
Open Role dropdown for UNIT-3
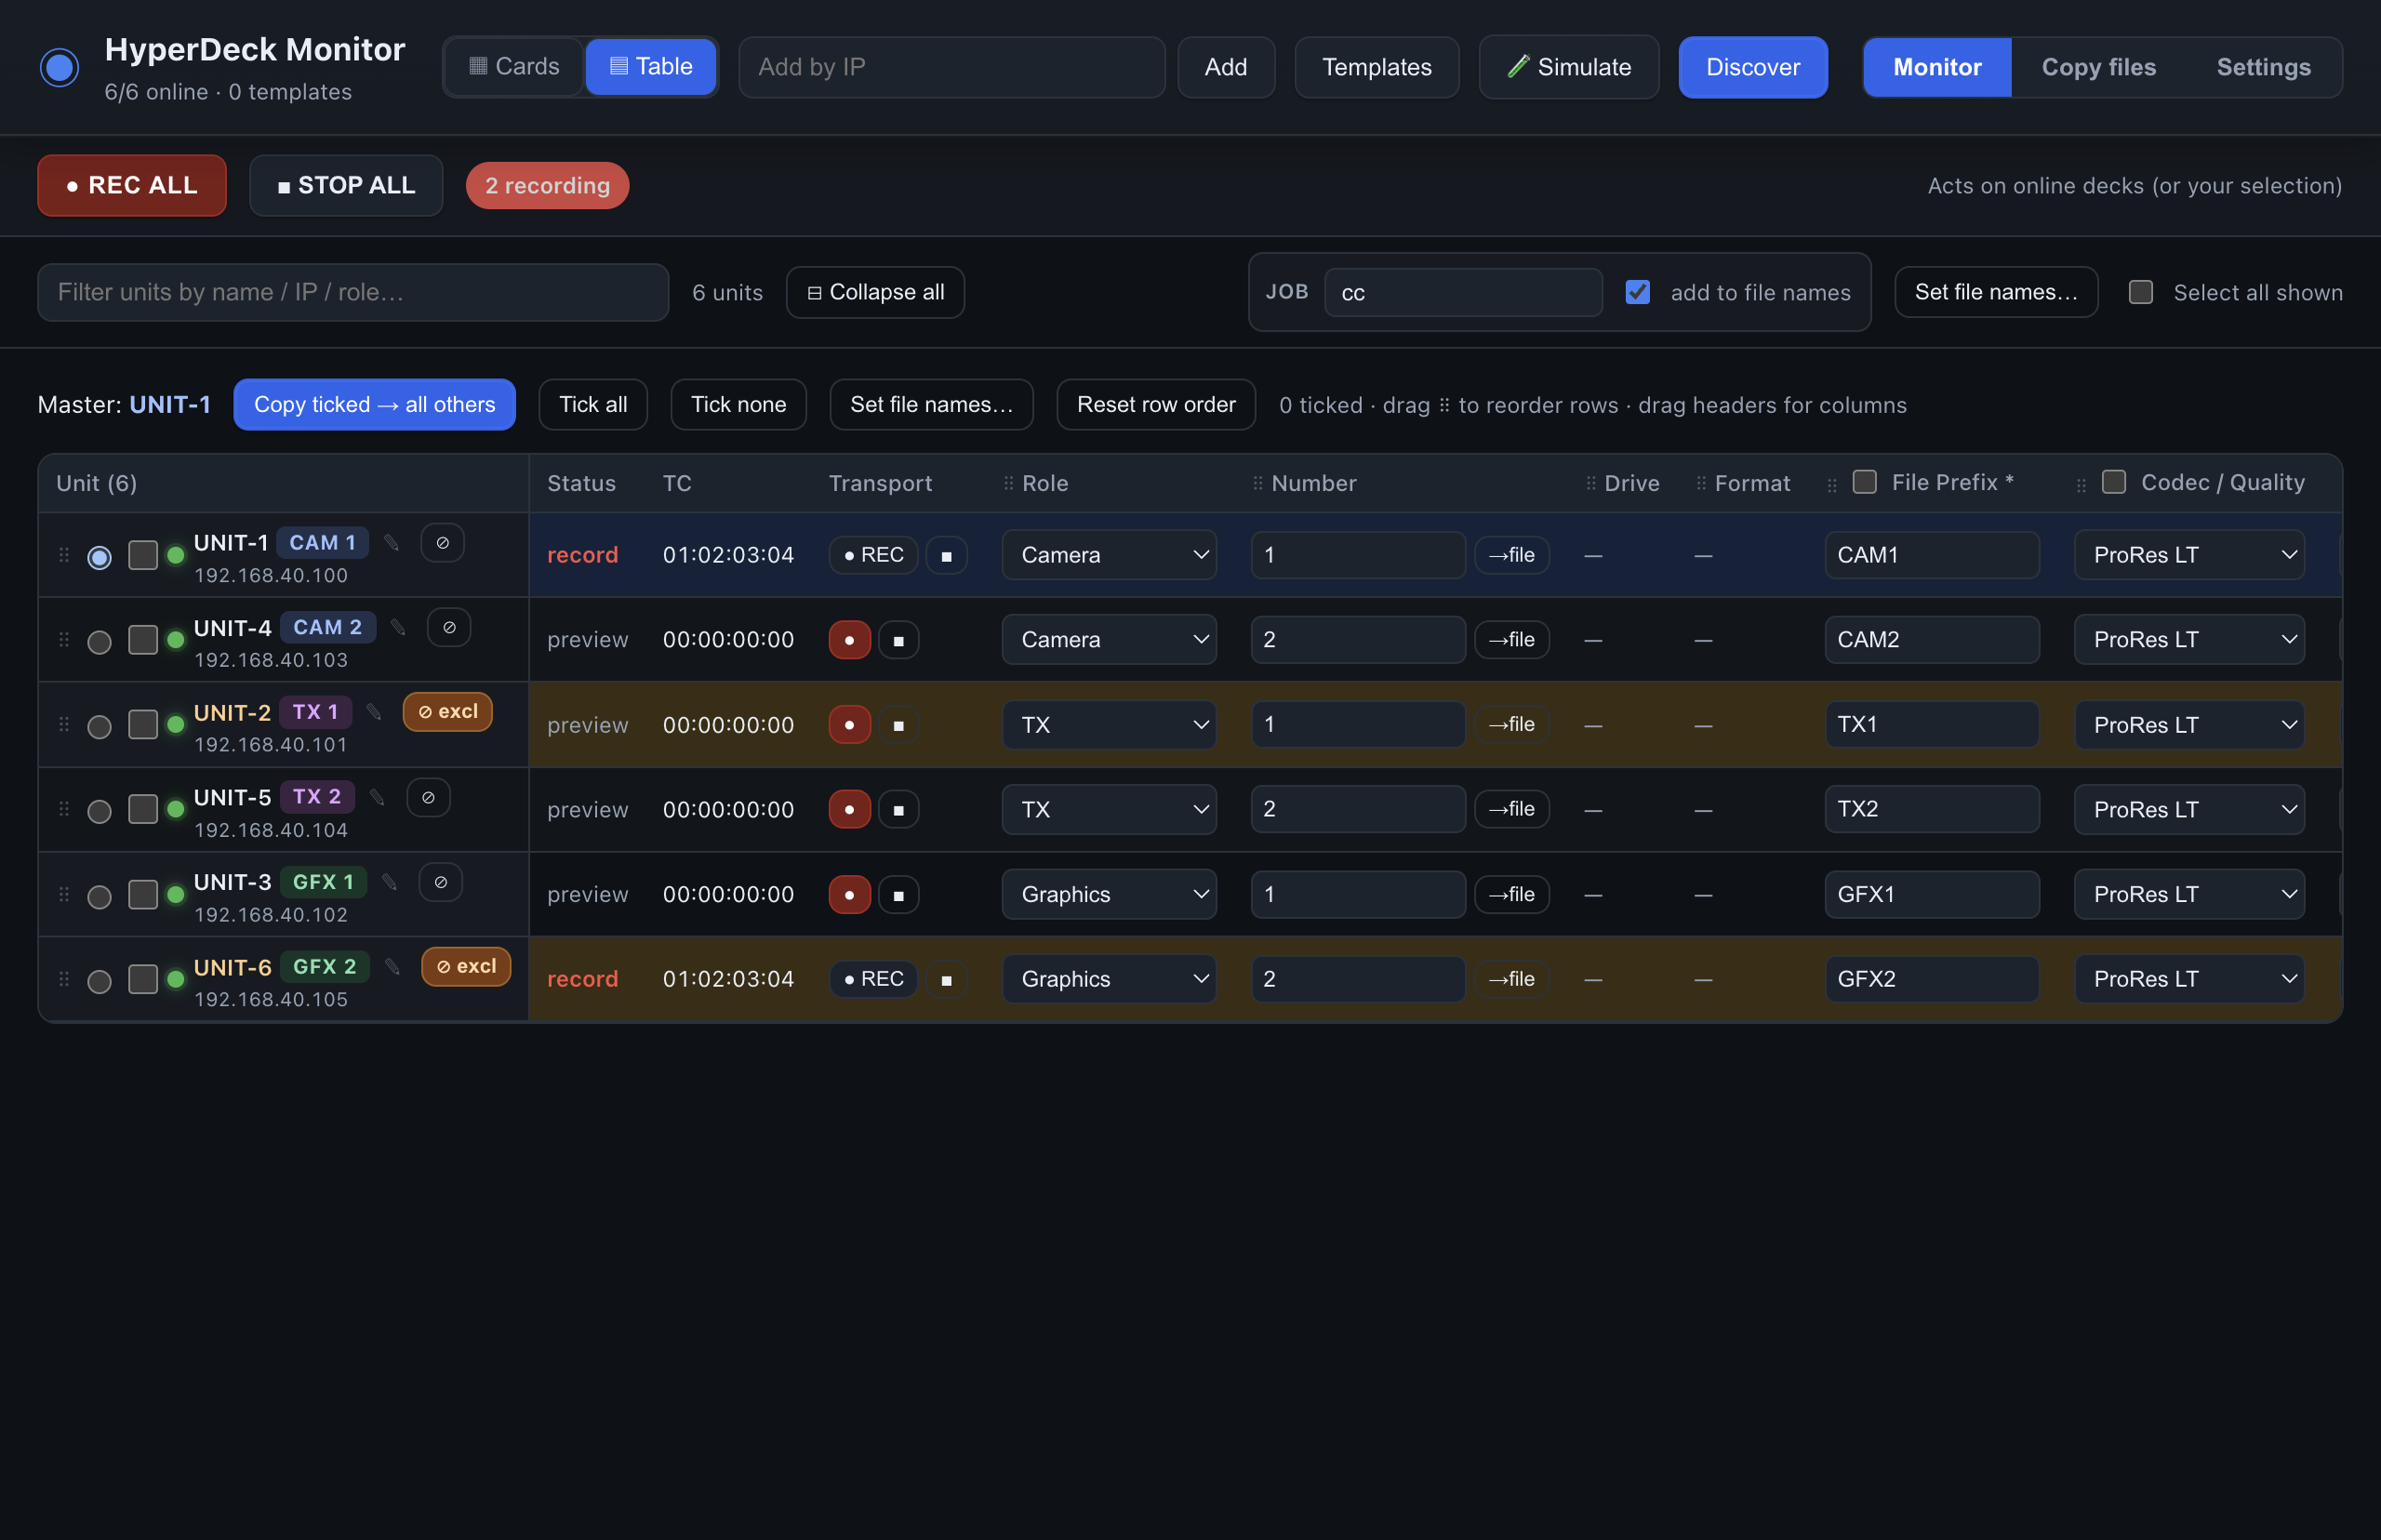point(1109,894)
